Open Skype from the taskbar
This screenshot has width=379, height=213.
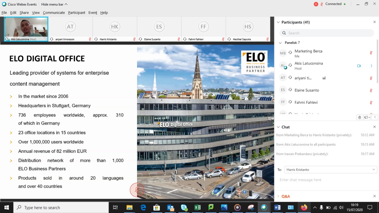click(x=184, y=207)
